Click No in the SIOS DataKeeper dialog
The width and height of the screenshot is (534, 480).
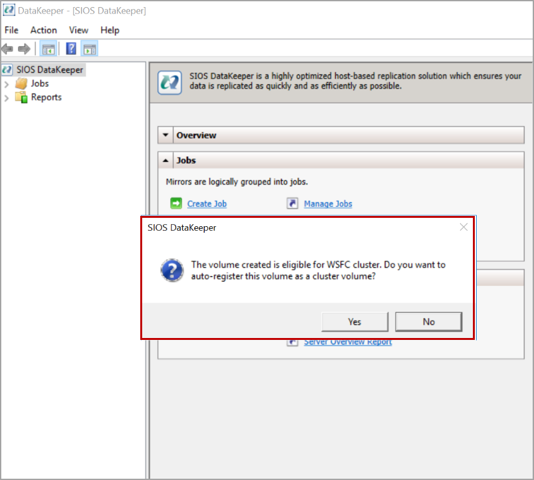428,322
